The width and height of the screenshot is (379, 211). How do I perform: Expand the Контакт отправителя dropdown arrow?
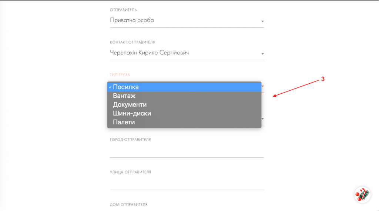tap(262, 54)
